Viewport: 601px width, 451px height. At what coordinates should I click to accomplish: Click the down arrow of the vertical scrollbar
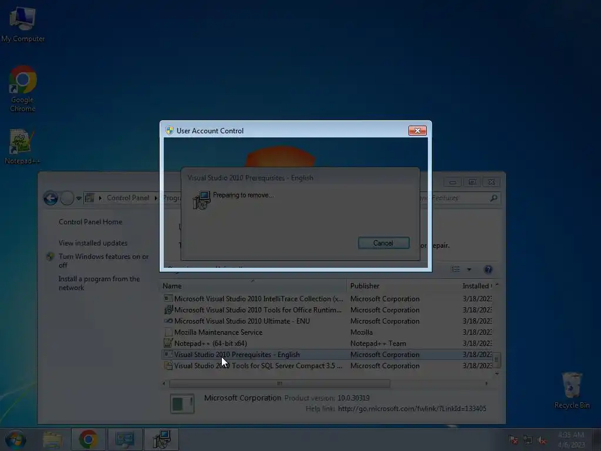(x=497, y=373)
